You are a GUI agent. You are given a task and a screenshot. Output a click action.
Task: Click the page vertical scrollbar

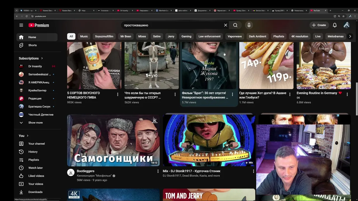357,99
